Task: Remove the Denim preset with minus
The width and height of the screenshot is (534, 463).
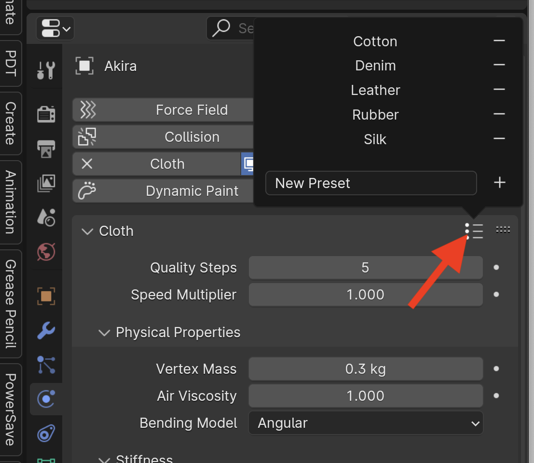Action: pos(499,65)
